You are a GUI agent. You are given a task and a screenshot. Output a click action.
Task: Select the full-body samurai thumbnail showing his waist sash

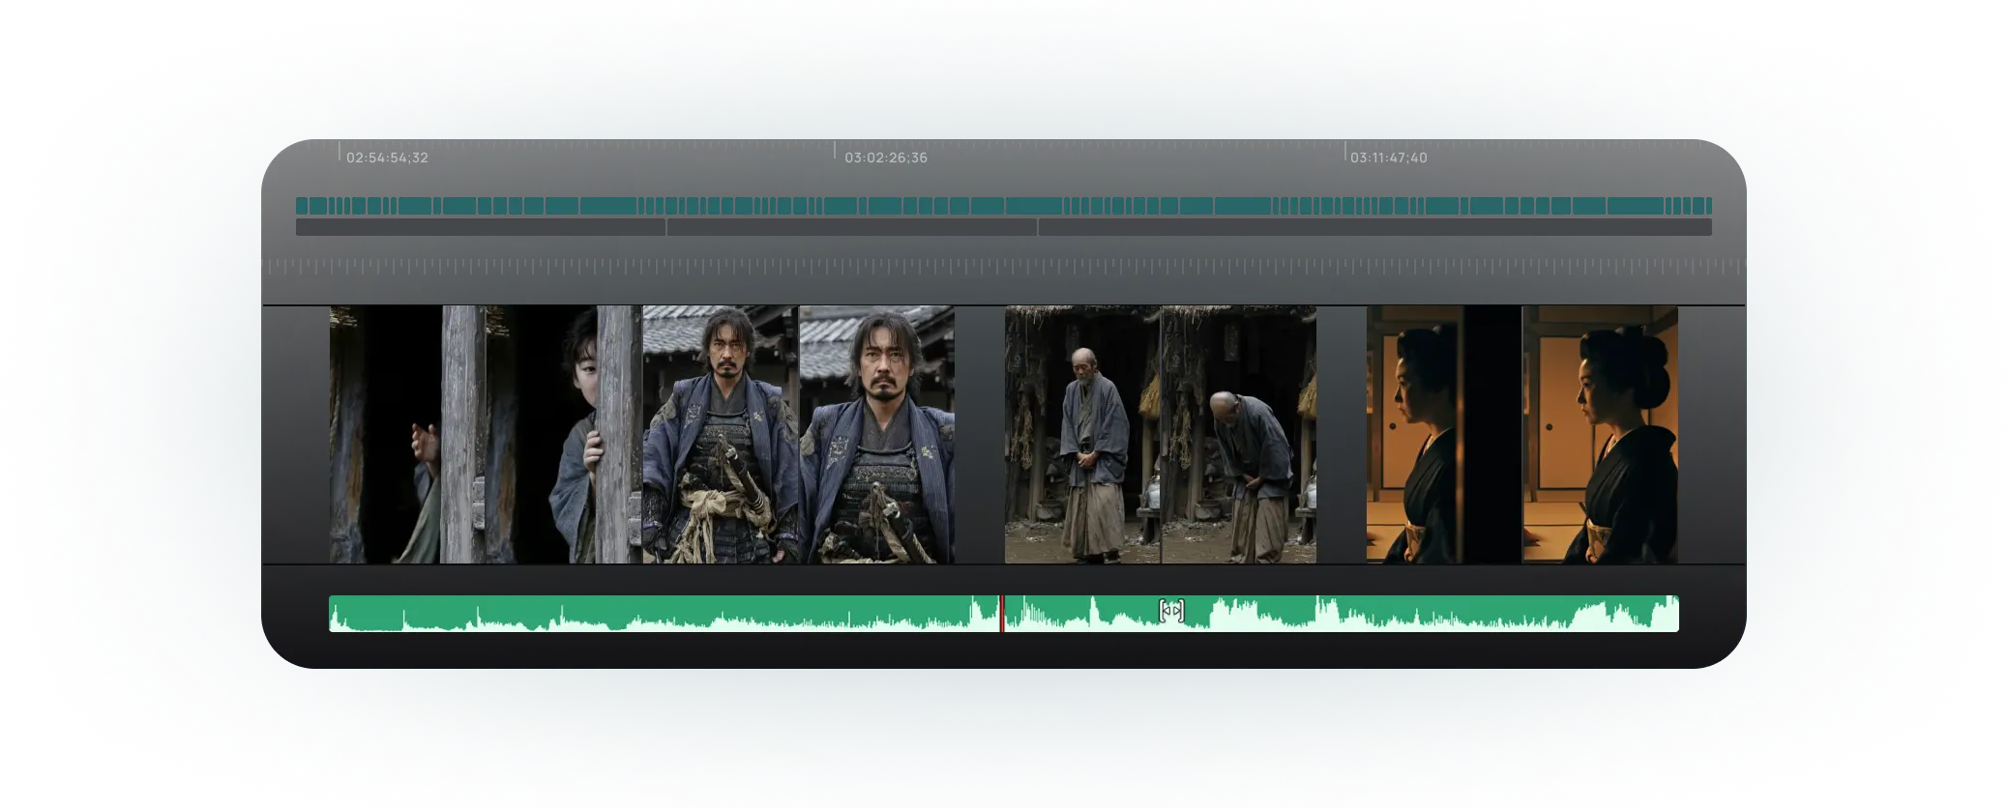(x=721, y=435)
